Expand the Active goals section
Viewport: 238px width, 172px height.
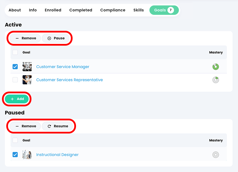pos(13,25)
